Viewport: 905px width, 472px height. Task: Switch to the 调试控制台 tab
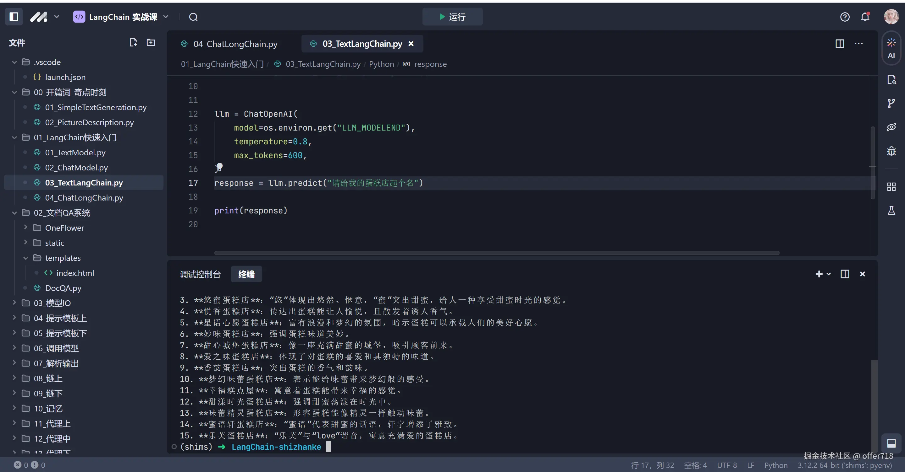click(x=200, y=274)
